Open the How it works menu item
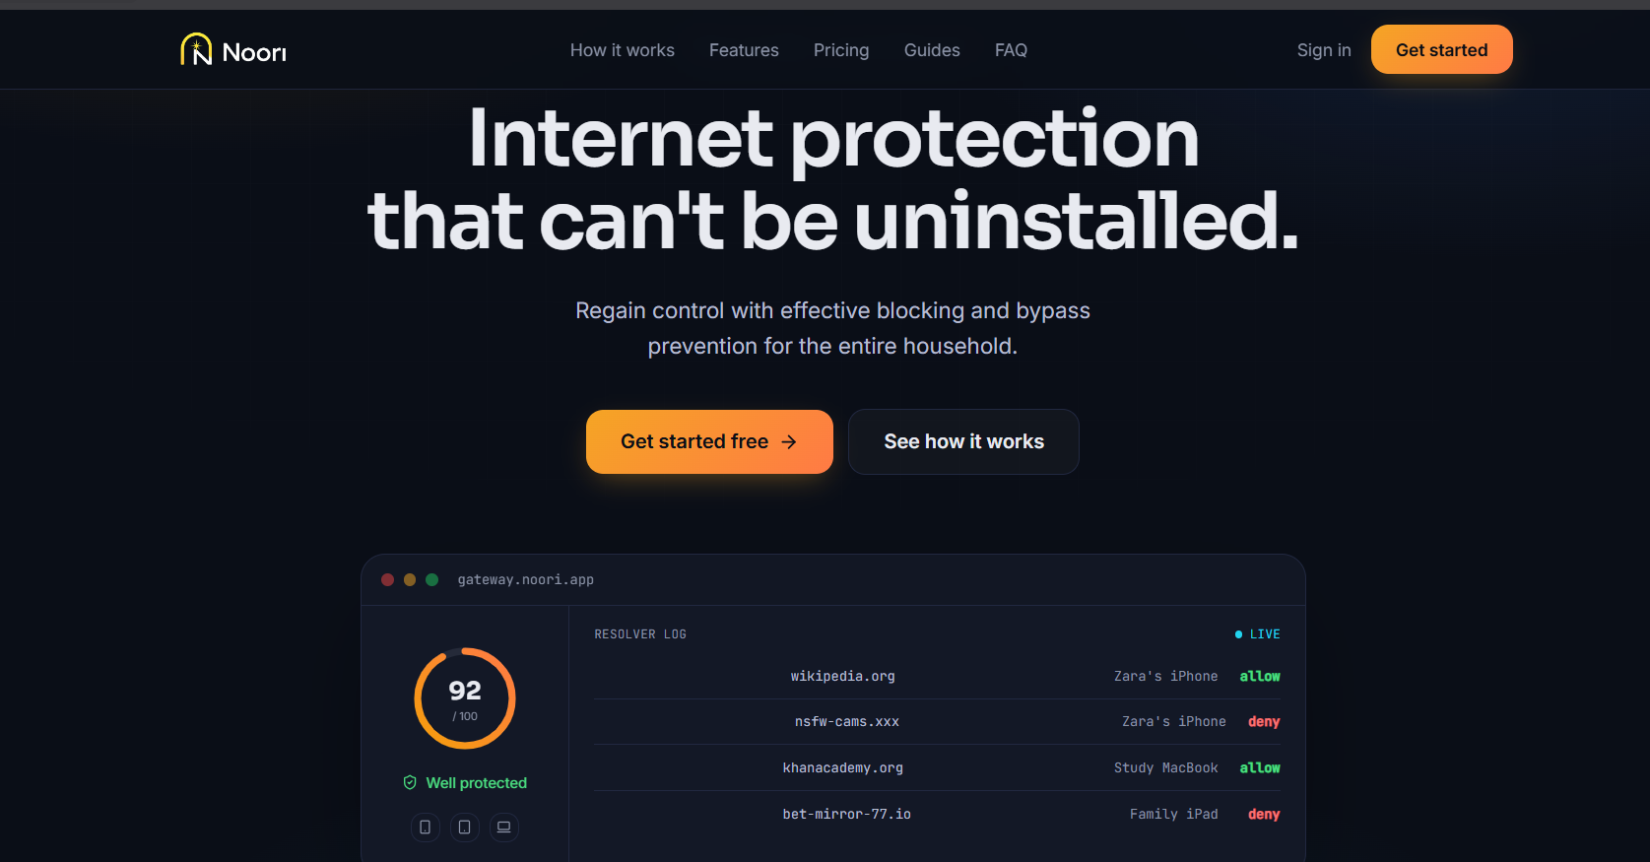Screen dimensions: 1650x862 pos(623,50)
